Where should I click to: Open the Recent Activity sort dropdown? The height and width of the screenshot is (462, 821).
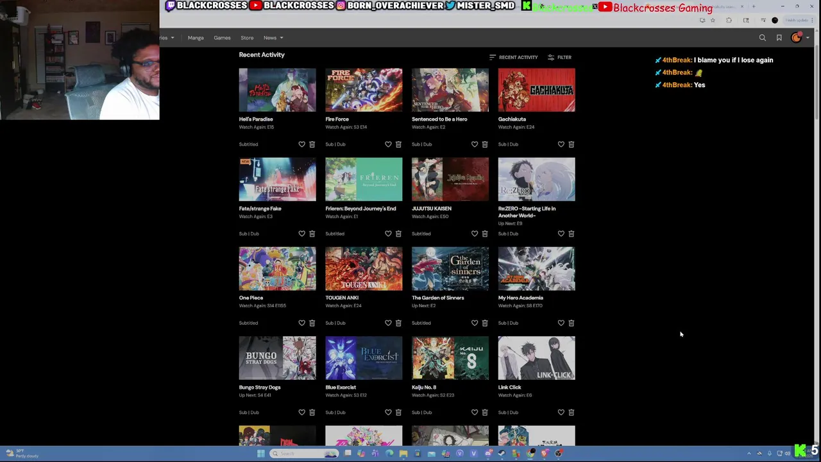(x=513, y=57)
